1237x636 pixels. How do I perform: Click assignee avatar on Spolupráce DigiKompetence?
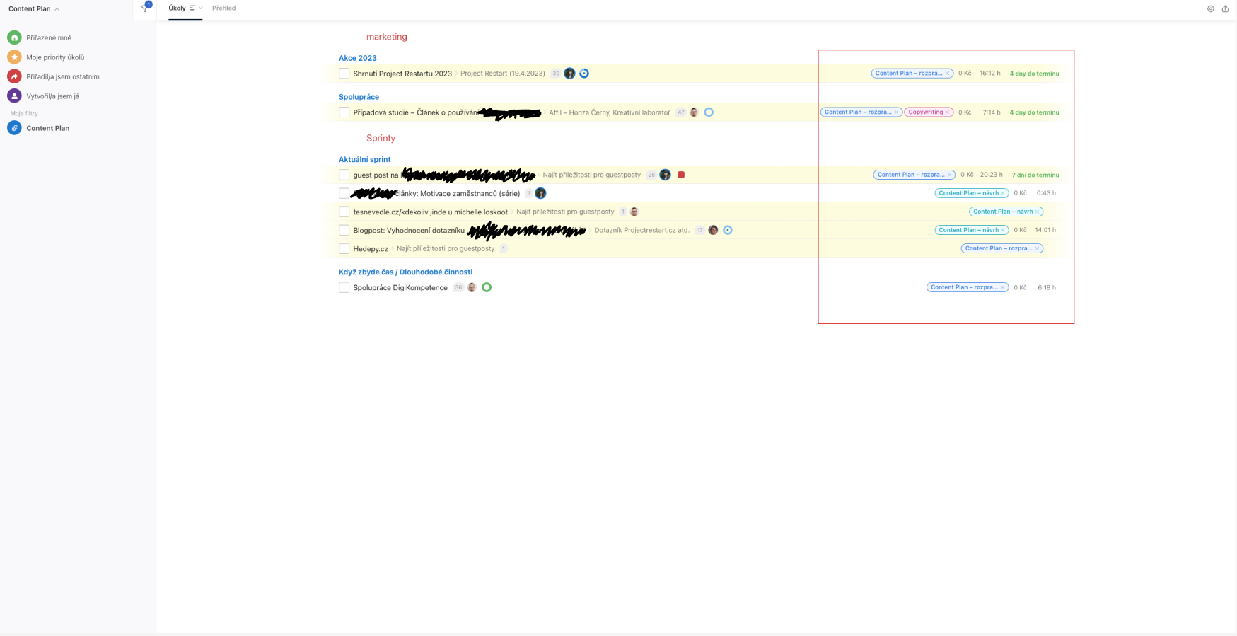pyautogui.click(x=472, y=287)
